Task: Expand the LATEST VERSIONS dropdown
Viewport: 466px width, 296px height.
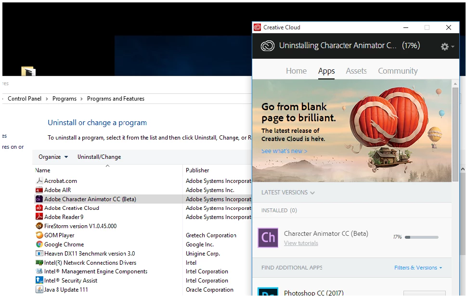Action: 288,193
